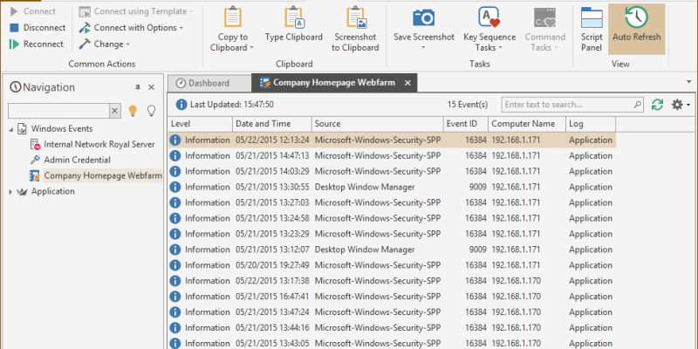Viewport: 698px width, 349px height.
Task: Click the Disconnect button
Action: pyautogui.click(x=37, y=28)
